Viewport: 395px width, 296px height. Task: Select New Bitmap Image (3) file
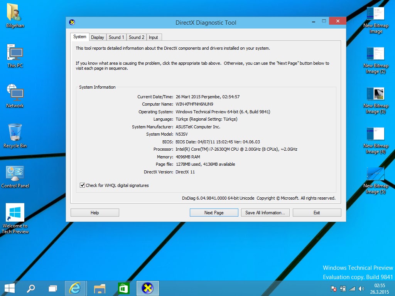point(376,100)
